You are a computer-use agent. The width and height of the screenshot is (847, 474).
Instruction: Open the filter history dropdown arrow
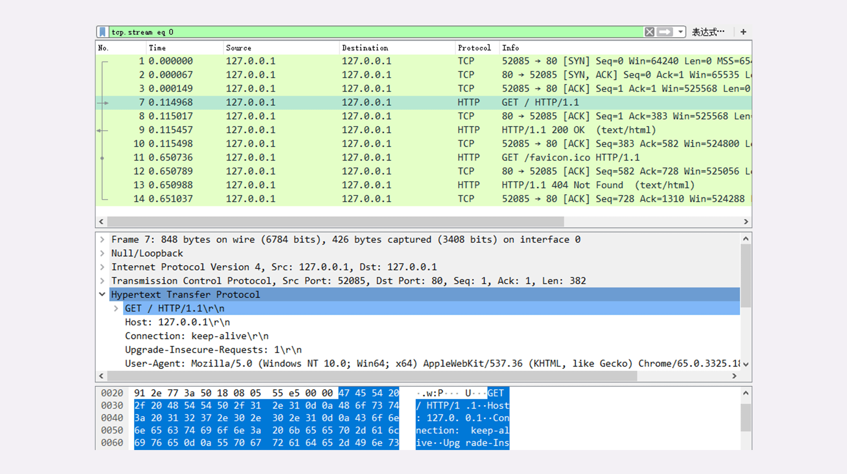680,32
